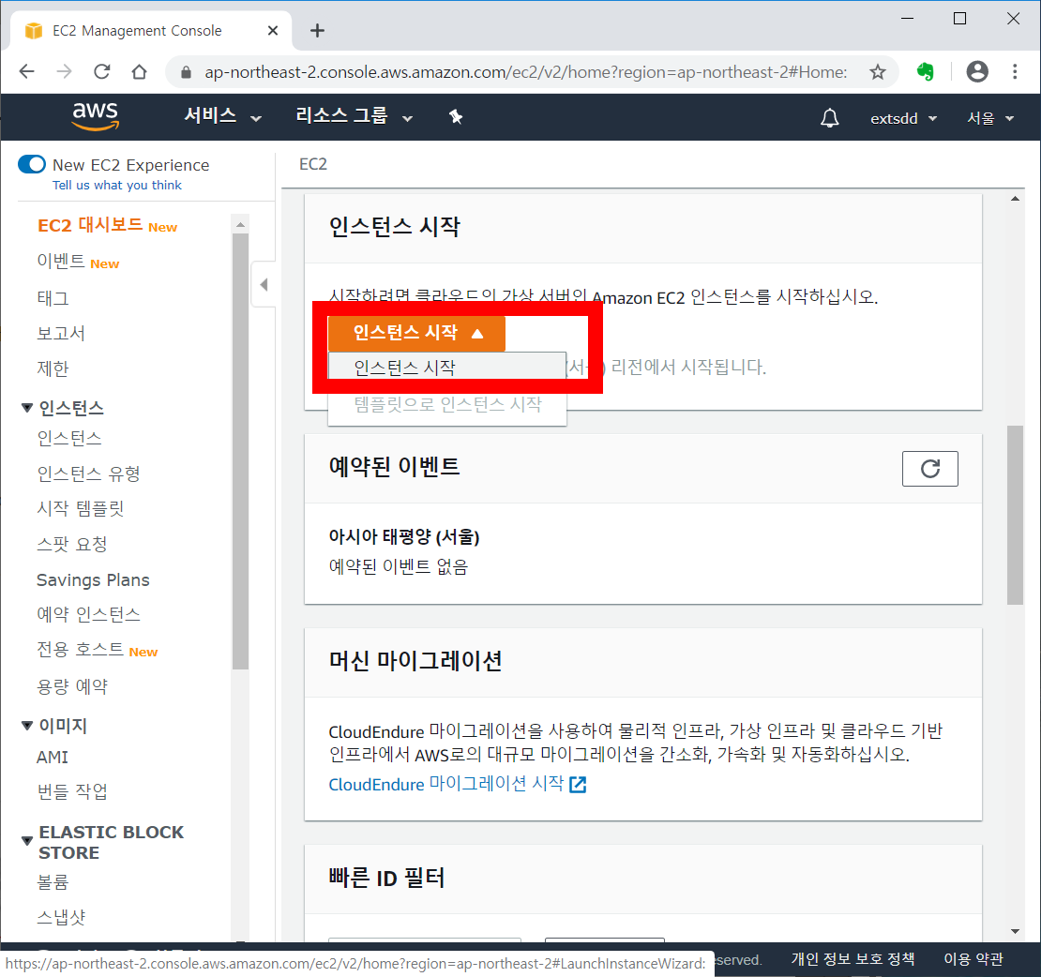Click the browser forward arrow

pyautogui.click(x=65, y=71)
